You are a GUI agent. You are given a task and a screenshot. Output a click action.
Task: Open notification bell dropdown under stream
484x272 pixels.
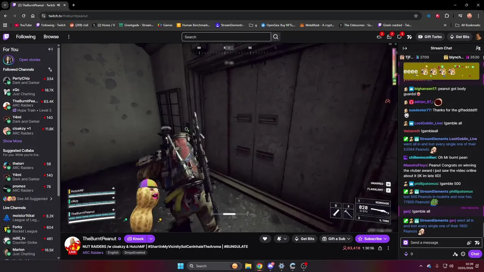tap(282, 239)
